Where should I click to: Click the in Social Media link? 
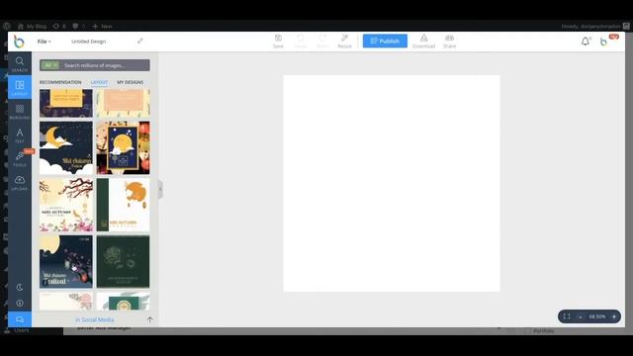tap(95, 319)
